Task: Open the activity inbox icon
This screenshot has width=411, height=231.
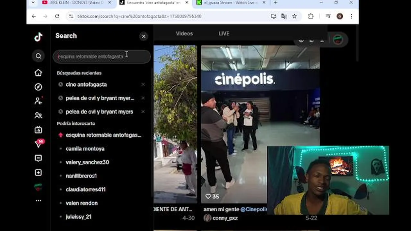Action: pyautogui.click(x=38, y=158)
